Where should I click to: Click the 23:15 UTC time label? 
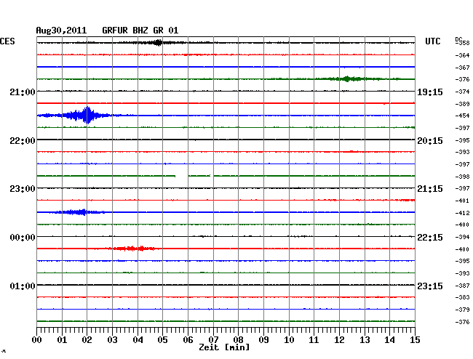430,286
